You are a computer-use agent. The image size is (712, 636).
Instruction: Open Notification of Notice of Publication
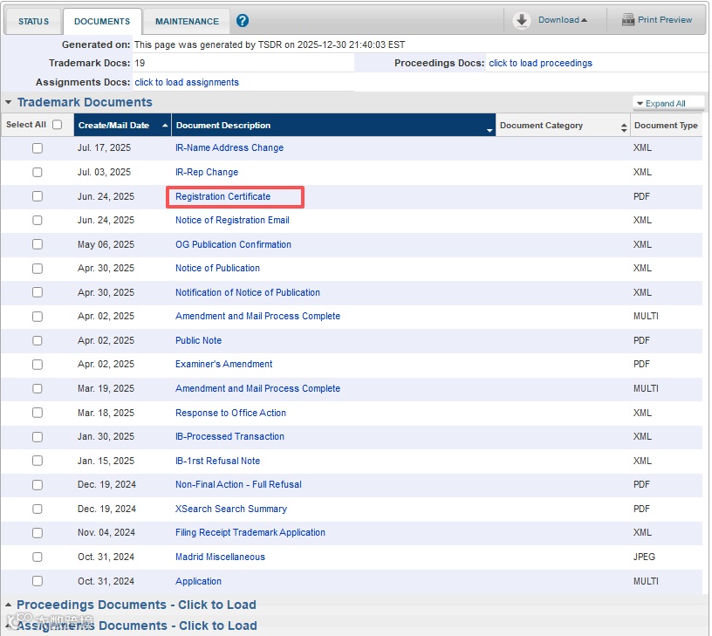[x=248, y=292]
